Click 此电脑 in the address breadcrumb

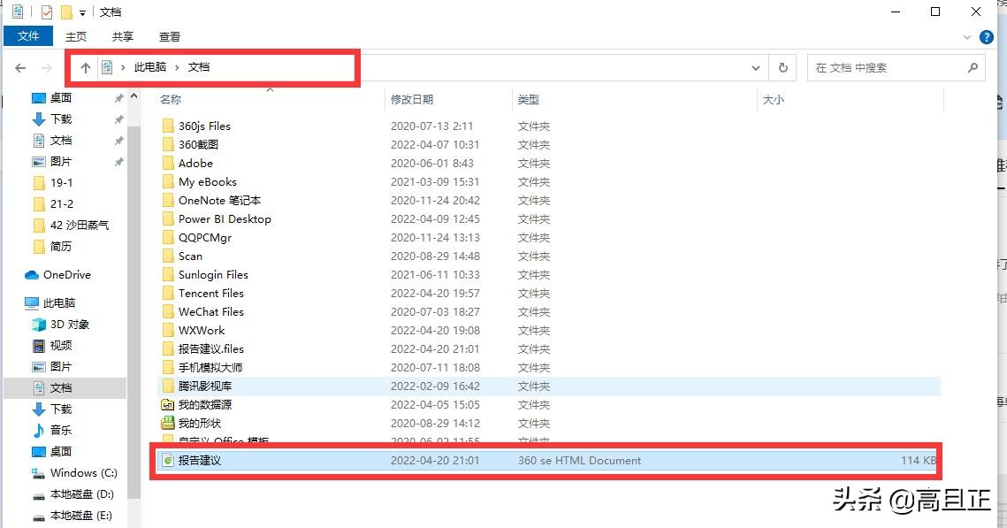[149, 66]
